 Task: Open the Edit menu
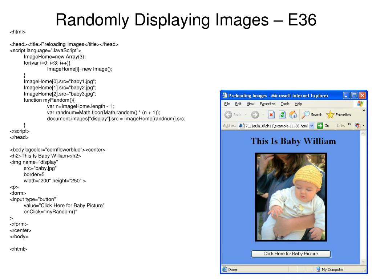coord(238,104)
